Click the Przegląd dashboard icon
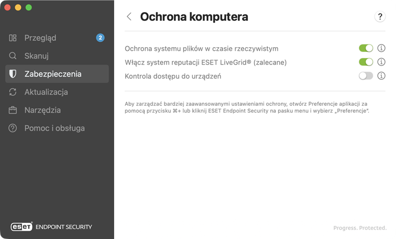The width and height of the screenshot is (396, 239). pos(13,38)
